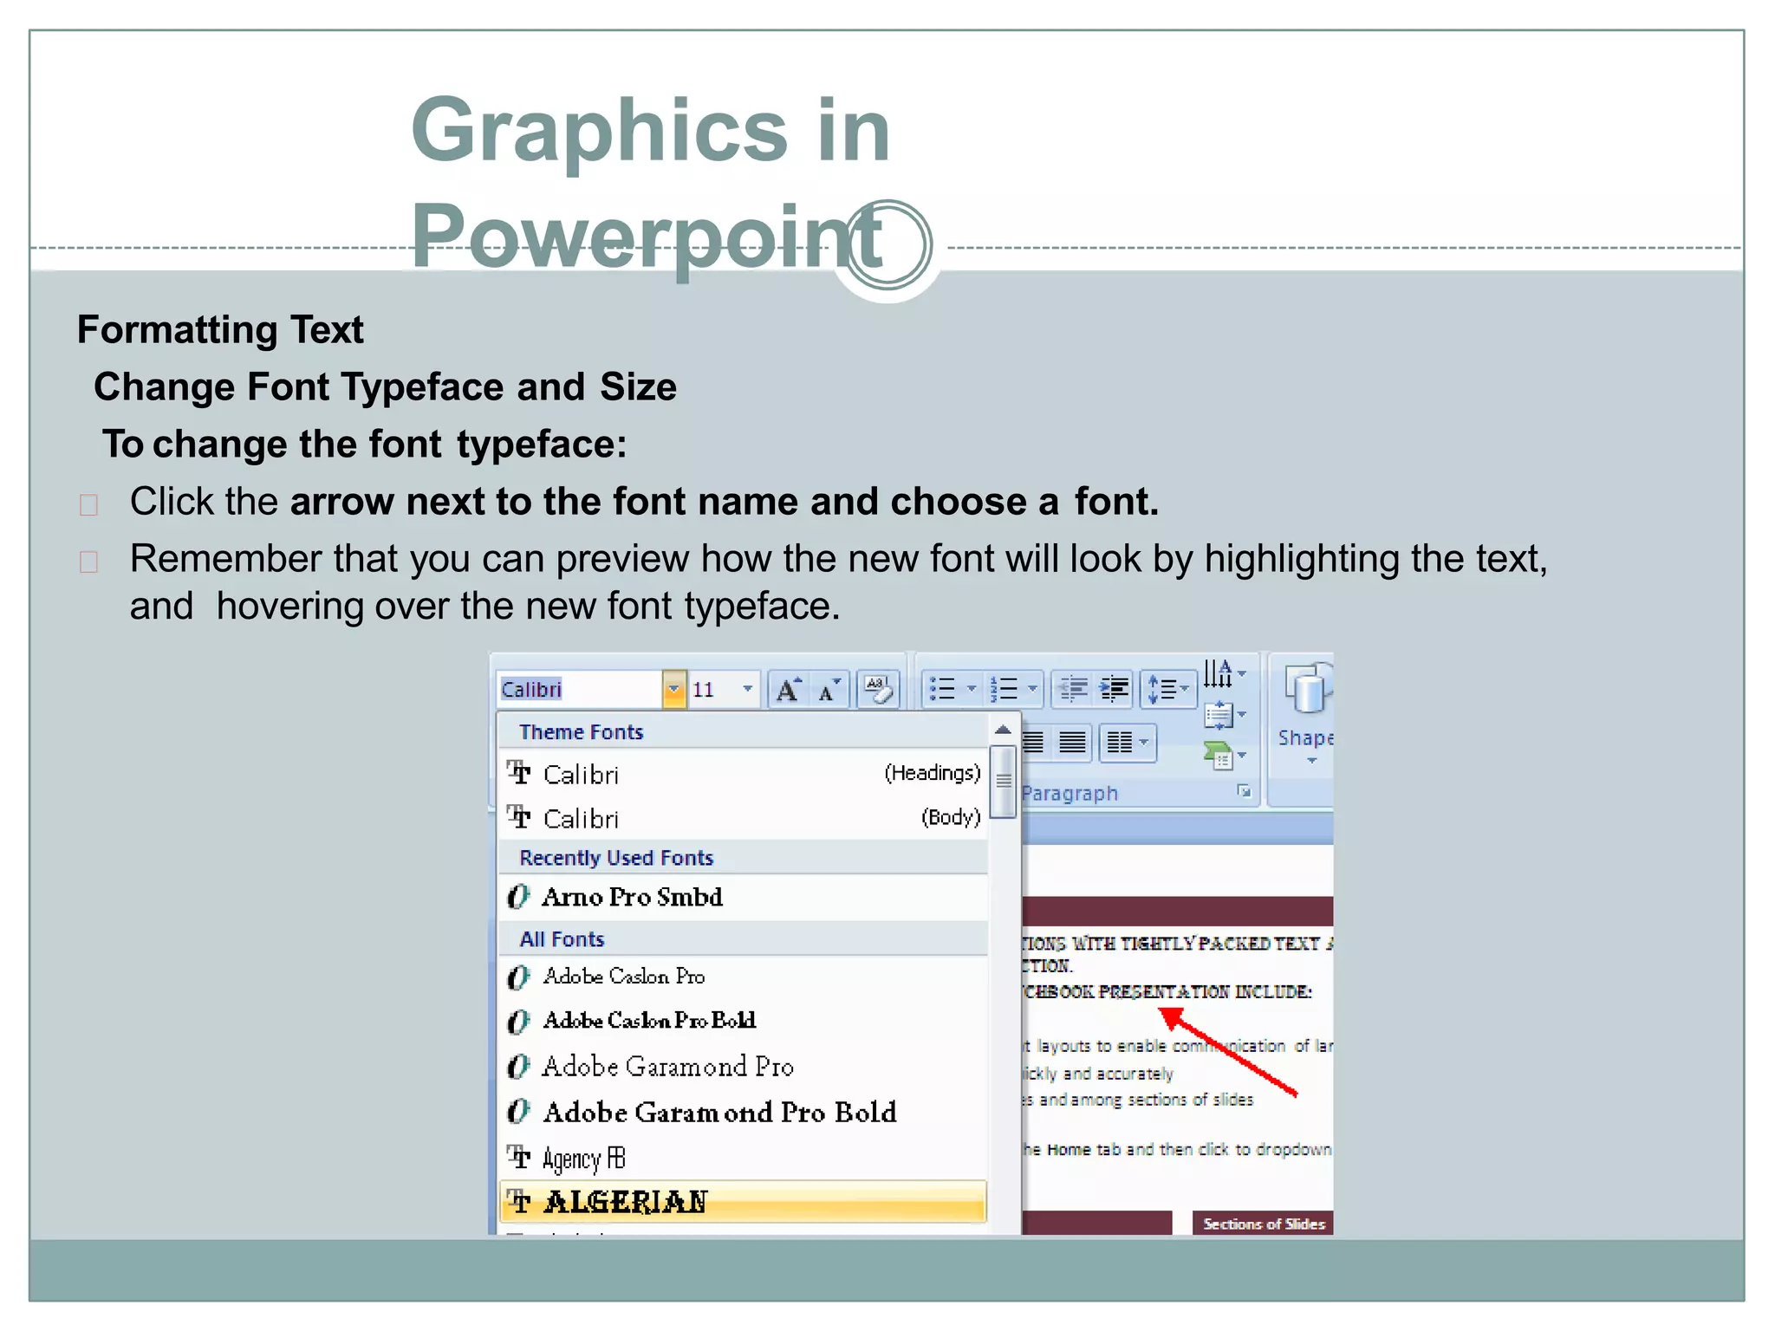Choose the Adobe Garamond Pro font
1775x1331 pixels.
[744, 1066]
